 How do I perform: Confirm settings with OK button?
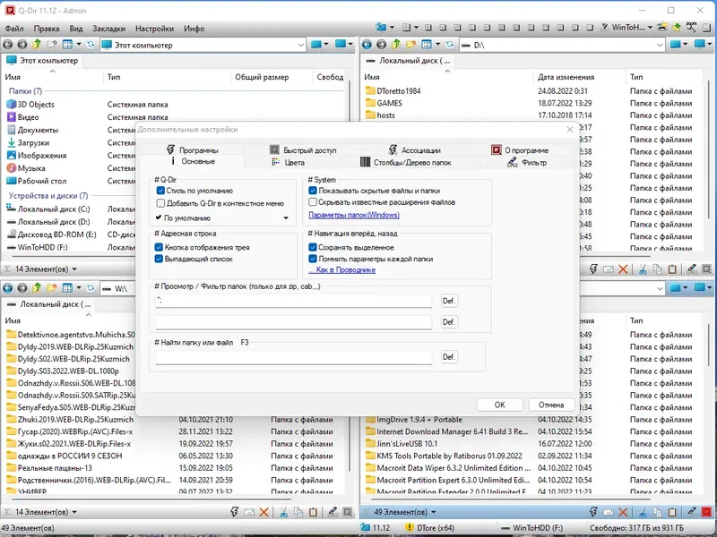(x=499, y=405)
